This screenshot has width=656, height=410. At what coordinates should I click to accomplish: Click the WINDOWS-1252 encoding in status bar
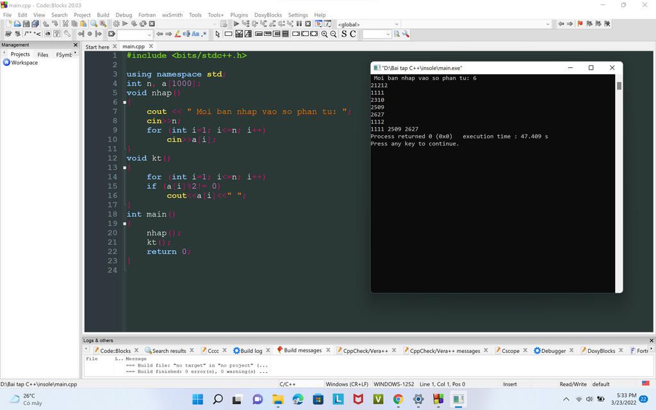click(394, 384)
